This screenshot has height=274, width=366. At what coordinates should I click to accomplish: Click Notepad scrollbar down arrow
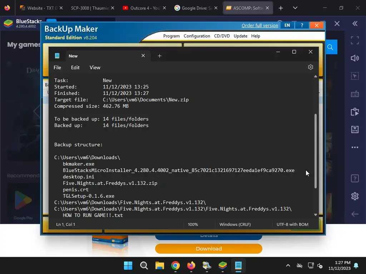[x=316, y=214]
